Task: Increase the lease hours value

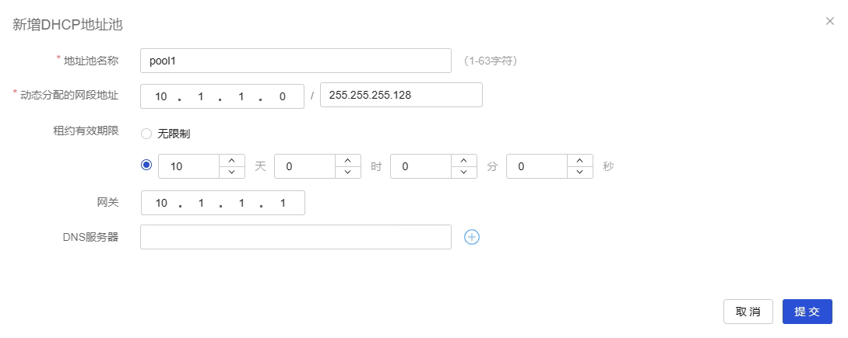Action: pyautogui.click(x=348, y=160)
